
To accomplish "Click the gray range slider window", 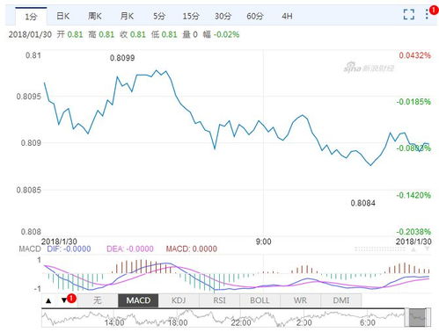I will click(x=417, y=318).
